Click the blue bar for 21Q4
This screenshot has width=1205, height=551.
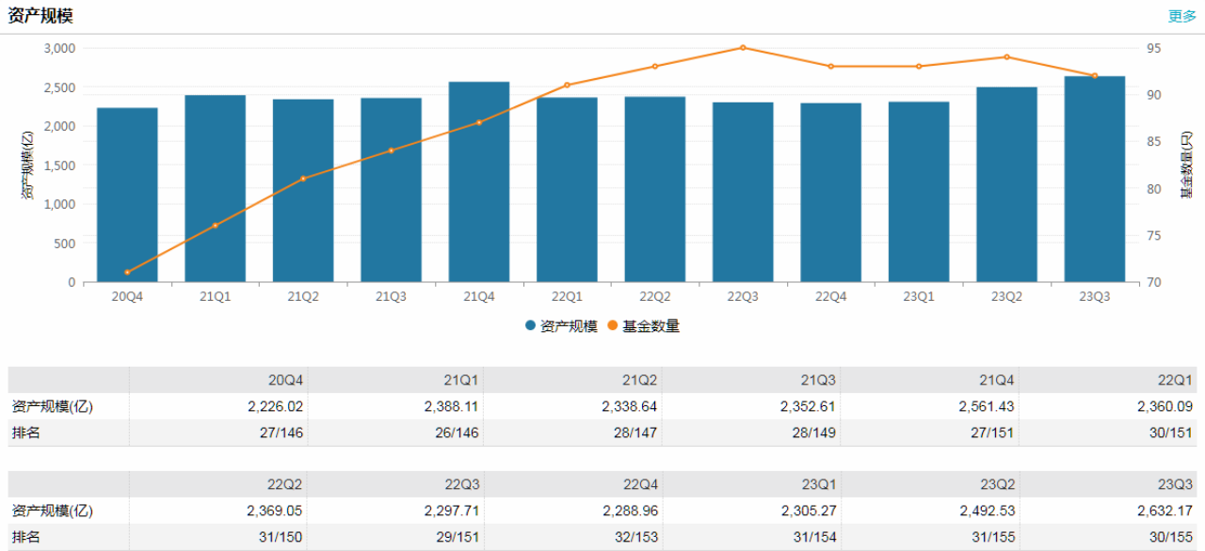point(479,183)
